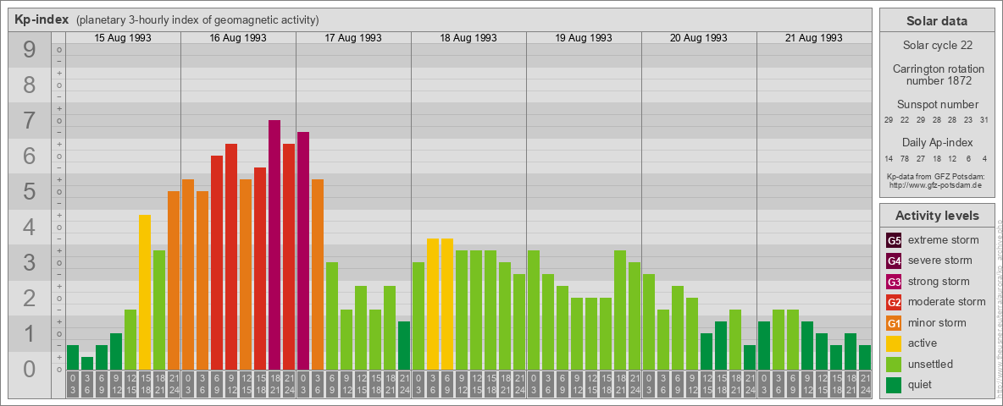Select the 17 Aug 1993 date header
Viewport: 1003px width, 406px height.
pos(353,38)
